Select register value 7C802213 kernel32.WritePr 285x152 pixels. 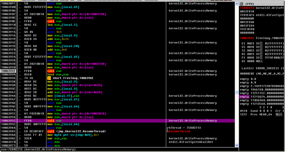coord(262,8)
